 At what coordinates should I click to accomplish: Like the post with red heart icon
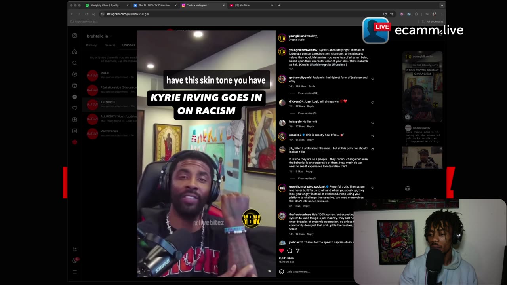[x=282, y=251]
